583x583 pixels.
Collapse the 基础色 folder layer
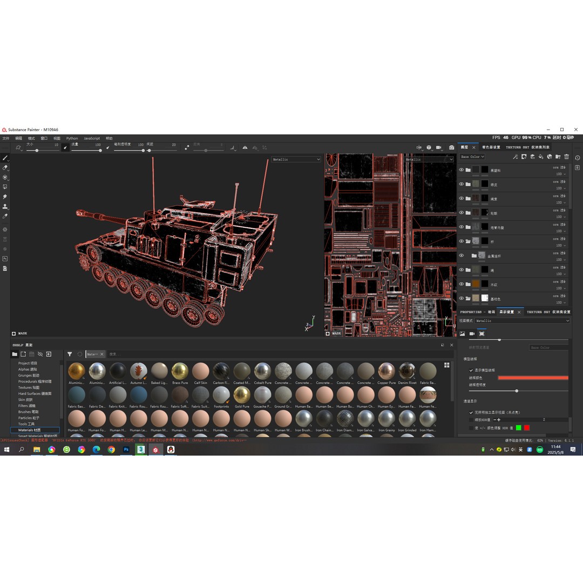[468, 299]
